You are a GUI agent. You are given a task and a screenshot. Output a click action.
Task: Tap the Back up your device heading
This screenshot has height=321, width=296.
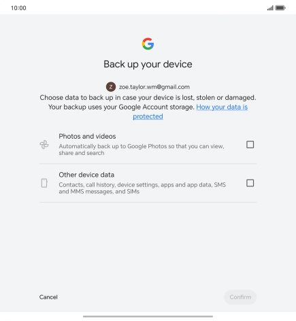148,64
